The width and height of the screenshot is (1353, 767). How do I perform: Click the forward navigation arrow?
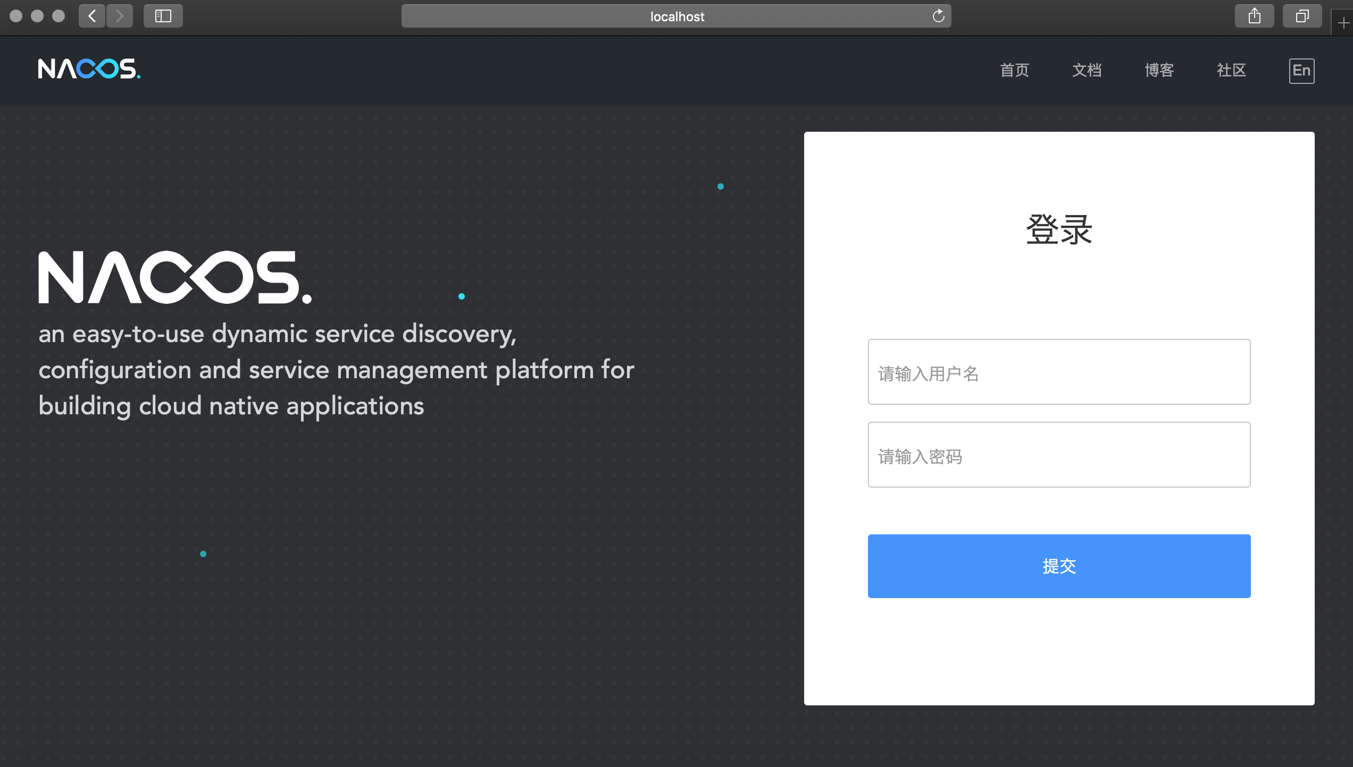(120, 16)
